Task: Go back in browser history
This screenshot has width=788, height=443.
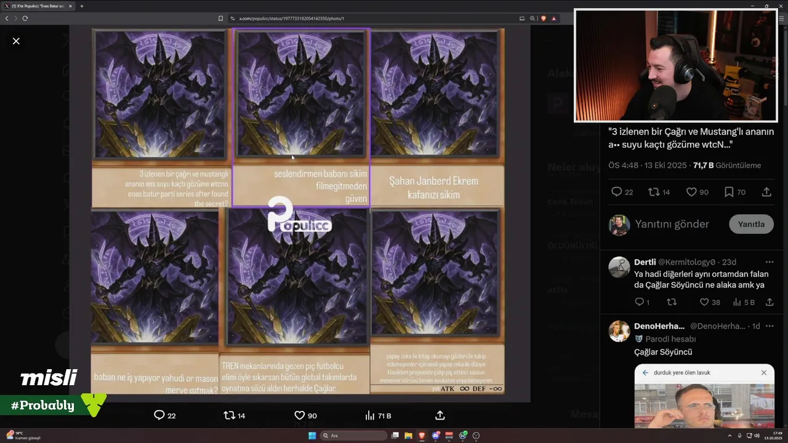Action: click(x=7, y=18)
